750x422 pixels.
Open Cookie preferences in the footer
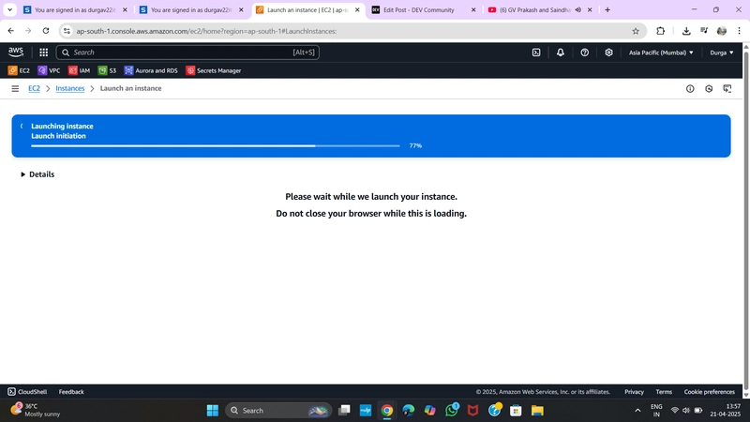[x=709, y=391]
